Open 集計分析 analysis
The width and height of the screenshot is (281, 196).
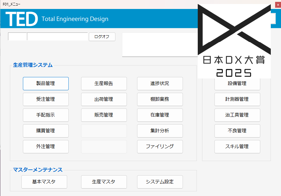tap(160, 131)
